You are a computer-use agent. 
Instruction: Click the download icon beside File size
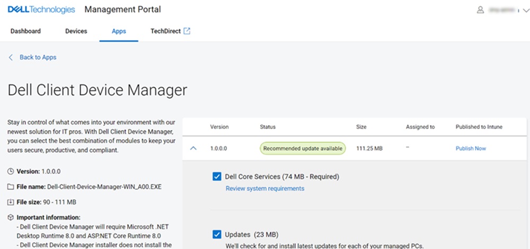point(11,202)
